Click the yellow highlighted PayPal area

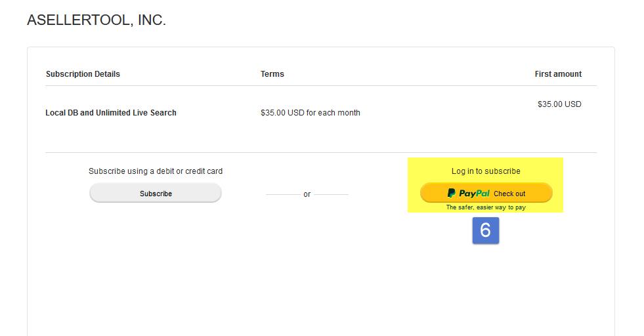click(486, 185)
